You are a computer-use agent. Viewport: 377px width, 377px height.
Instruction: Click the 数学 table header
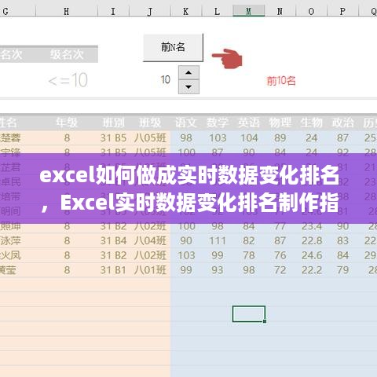(x=217, y=123)
